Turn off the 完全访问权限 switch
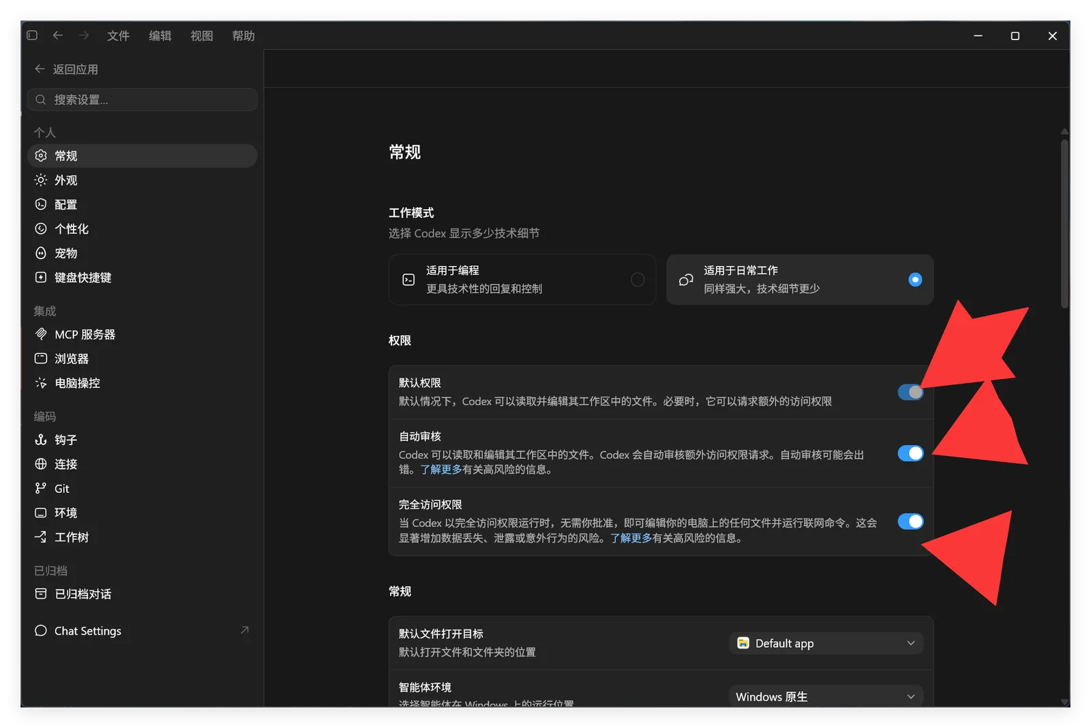The width and height of the screenshot is (1091, 728). [910, 521]
